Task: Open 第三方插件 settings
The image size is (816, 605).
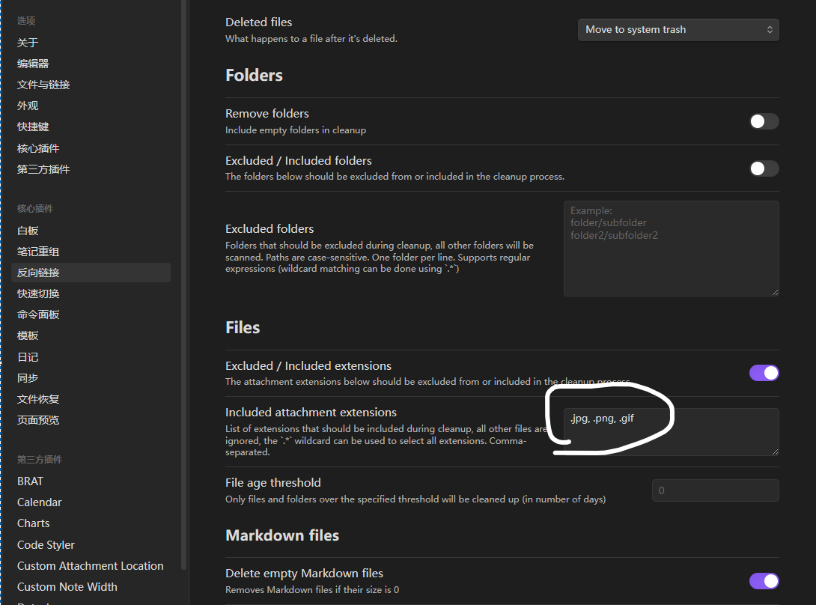Action: 43,168
